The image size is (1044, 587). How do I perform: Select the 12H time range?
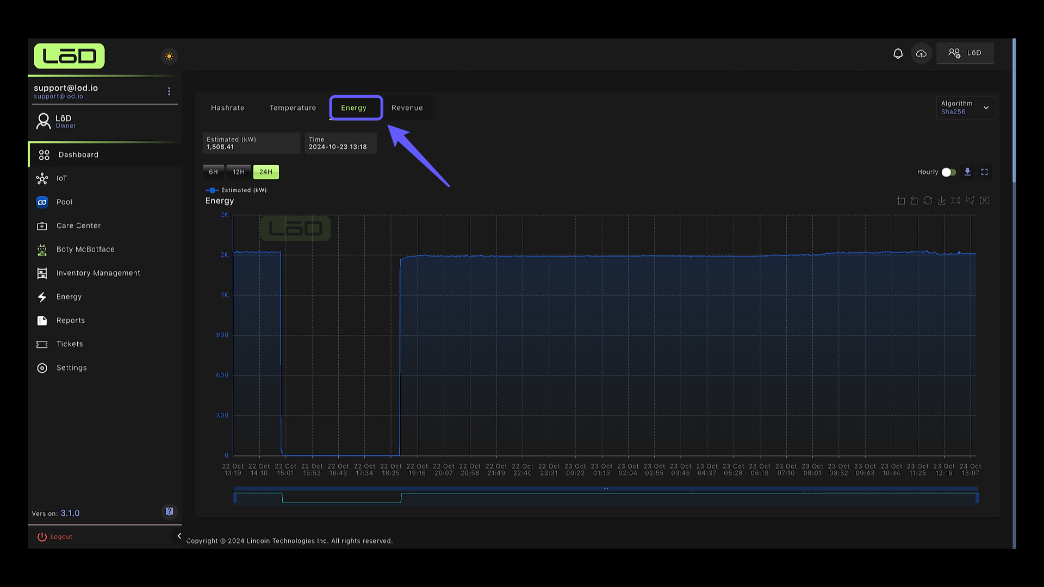[239, 172]
